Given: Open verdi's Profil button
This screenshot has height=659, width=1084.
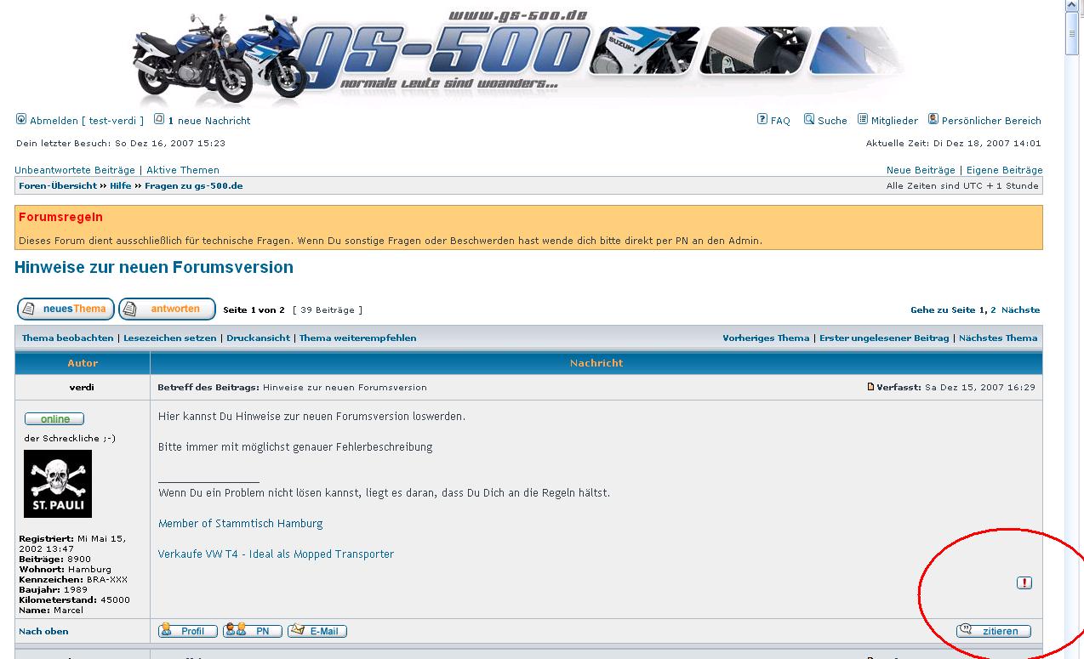Looking at the screenshot, I should click(187, 631).
